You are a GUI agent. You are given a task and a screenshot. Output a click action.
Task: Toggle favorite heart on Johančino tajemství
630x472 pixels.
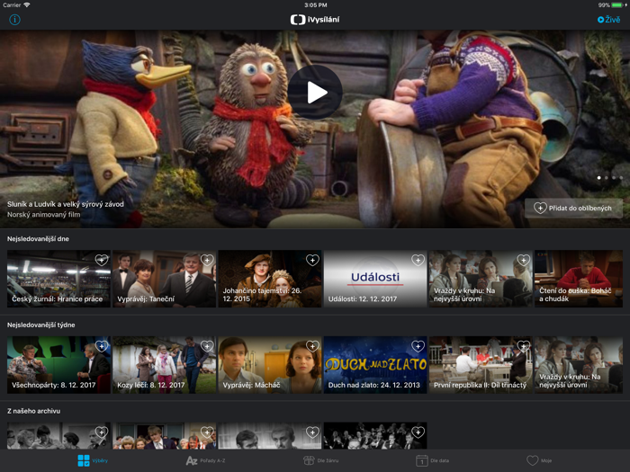click(312, 260)
